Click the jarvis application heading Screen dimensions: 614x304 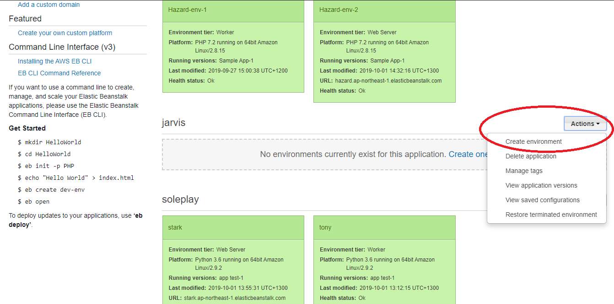coord(174,123)
